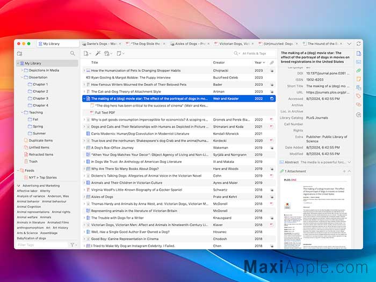
Task: Click the Add by Identifier magic wand
Action: pyautogui.click(x=98, y=54)
